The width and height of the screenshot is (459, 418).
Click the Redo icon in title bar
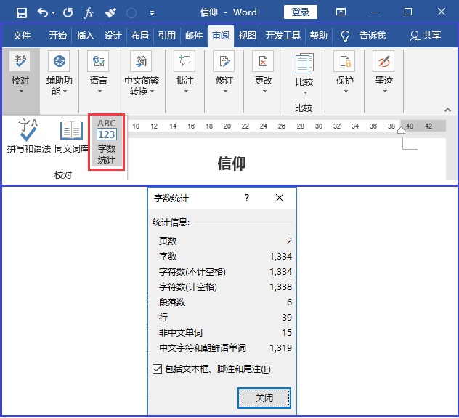(x=68, y=12)
